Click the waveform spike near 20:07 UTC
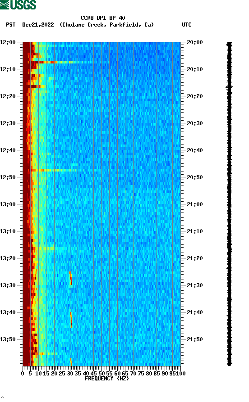 [x=230, y=61]
